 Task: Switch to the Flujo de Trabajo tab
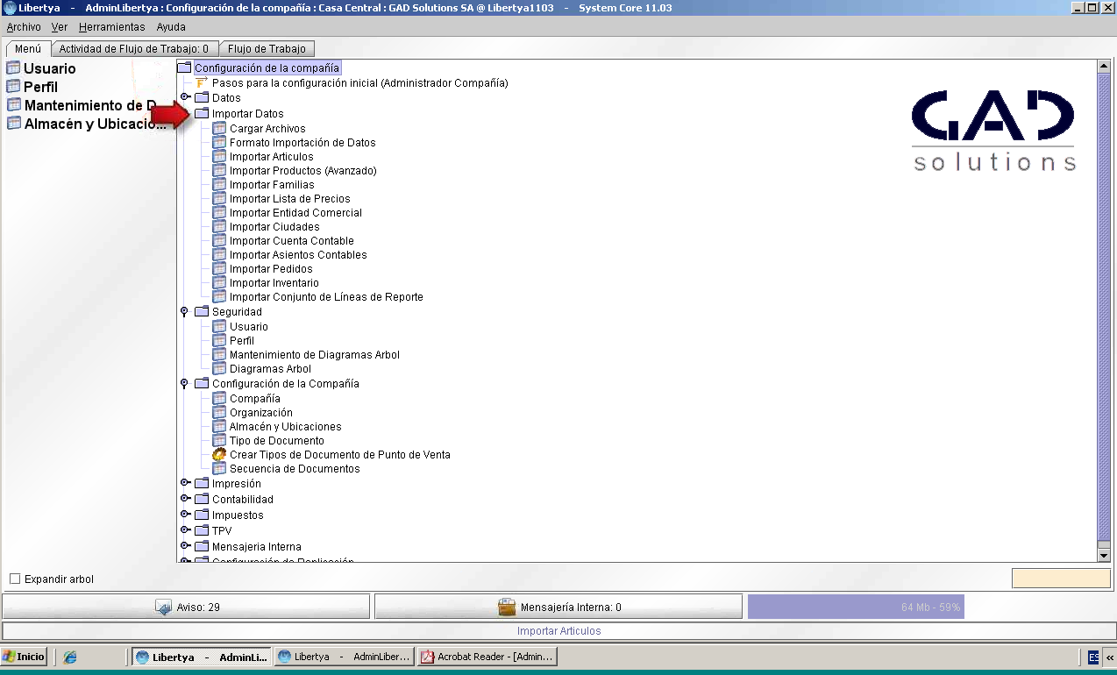tap(267, 49)
